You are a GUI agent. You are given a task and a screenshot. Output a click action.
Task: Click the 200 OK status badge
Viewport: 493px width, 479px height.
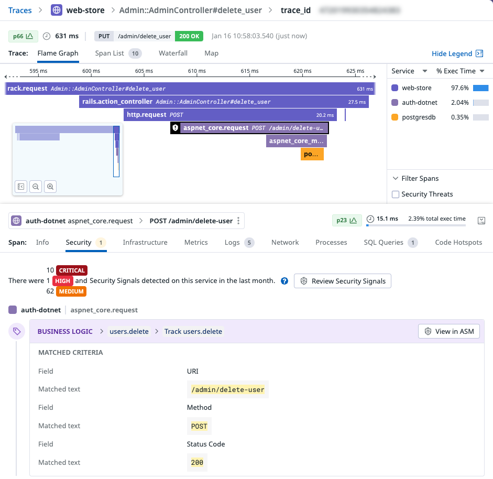pyautogui.click(x=189, y=36)
